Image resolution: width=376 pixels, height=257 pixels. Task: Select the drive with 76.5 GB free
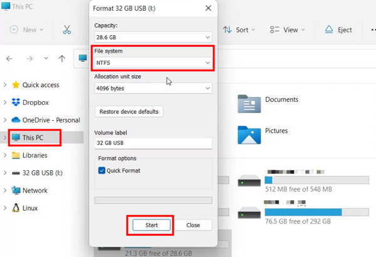coord(303,213)
